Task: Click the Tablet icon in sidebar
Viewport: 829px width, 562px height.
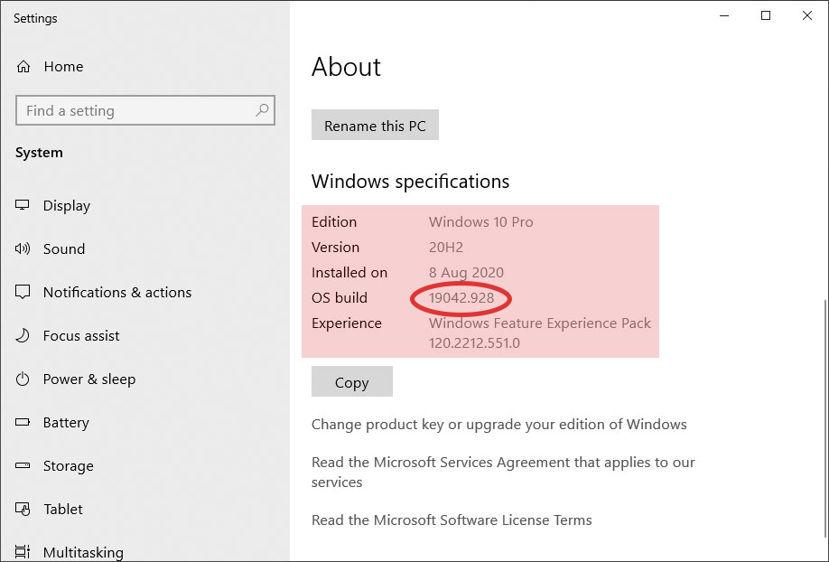Action: 23,510
